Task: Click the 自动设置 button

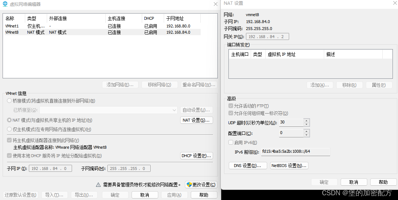Action: coord(197,110)
